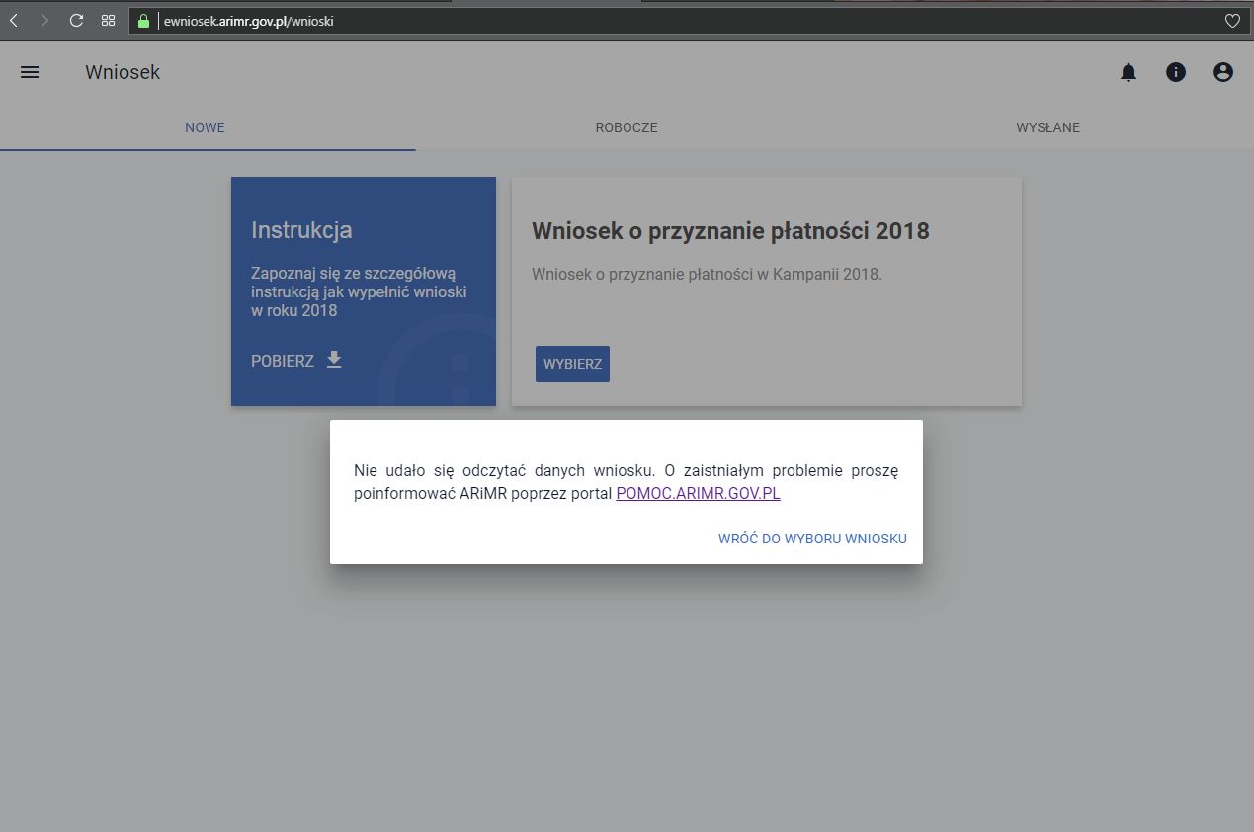Image resolution: width=1254 pixels, height=832 pixels.
Task: Open notifications bell icon
Action: (x=1129, y=72)
